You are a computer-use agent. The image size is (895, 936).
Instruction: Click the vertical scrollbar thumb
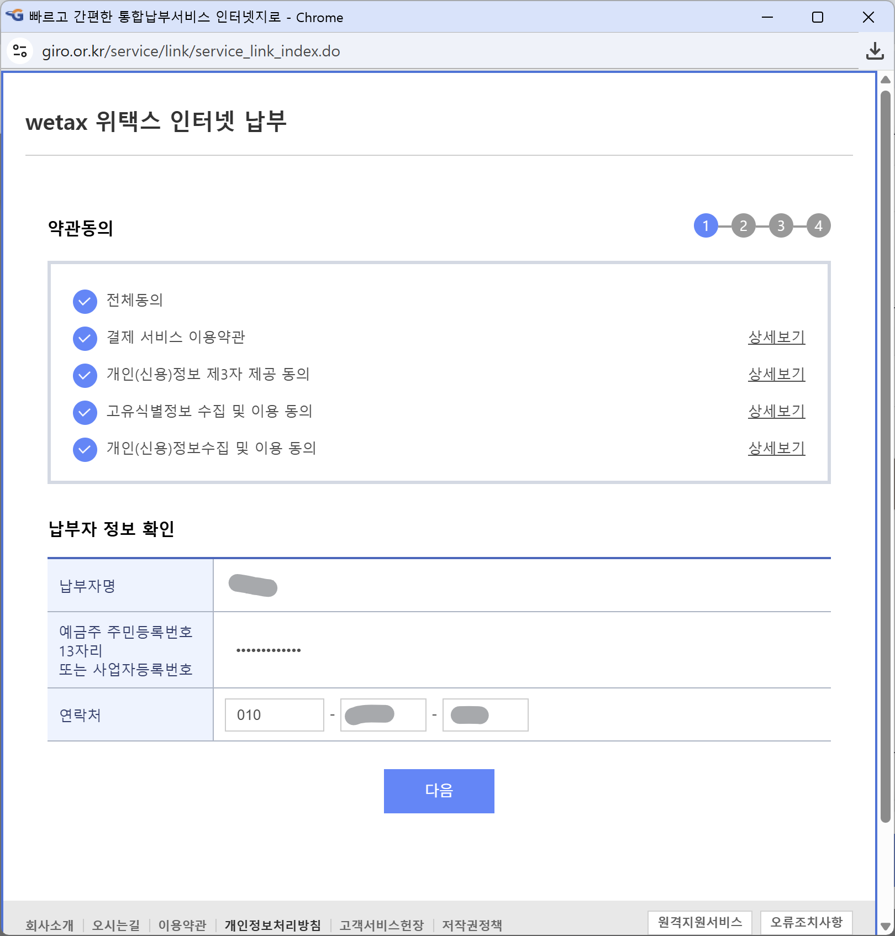click(886, 456)
